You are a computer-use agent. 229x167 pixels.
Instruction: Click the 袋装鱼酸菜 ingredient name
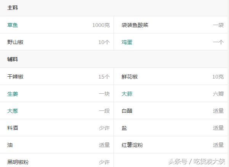click(135, 25)
